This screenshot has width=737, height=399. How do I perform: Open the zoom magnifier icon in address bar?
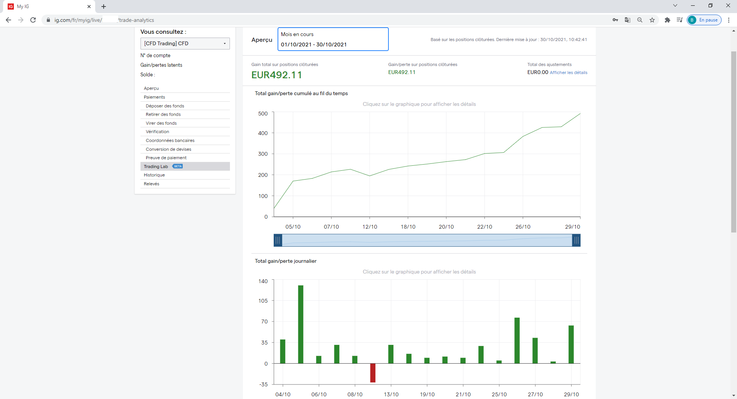[640, 20]
